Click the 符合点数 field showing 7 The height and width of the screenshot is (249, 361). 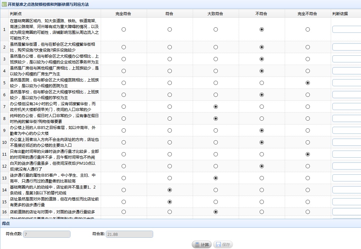coord(47,234)
